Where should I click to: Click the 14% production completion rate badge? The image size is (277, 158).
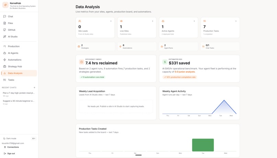(180, 77)
